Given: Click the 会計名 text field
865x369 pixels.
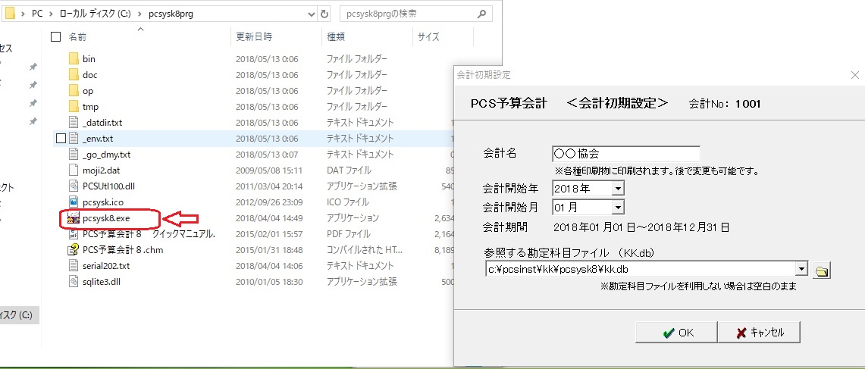Looking at the screenshot, I should 625,154.
